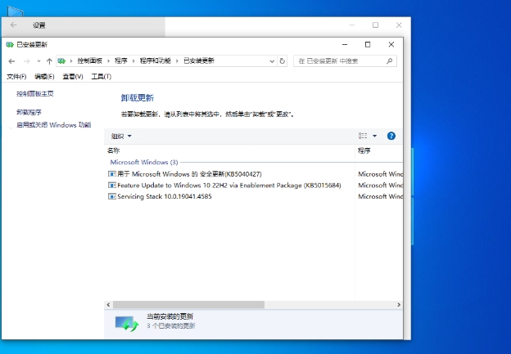Open 卸载程序 link in sidebar

point(29,112)
